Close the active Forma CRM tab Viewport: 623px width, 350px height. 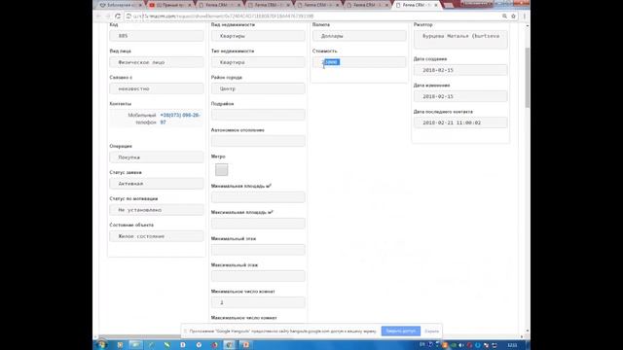point(436,5)
